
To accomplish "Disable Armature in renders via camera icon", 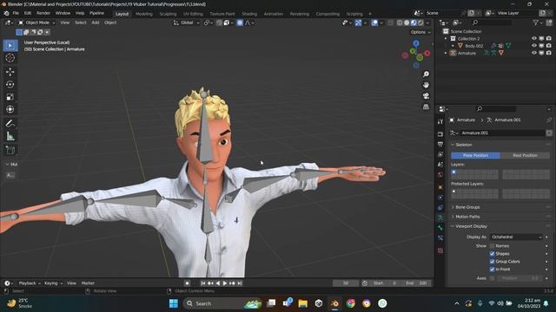I will tap(549, 53).
